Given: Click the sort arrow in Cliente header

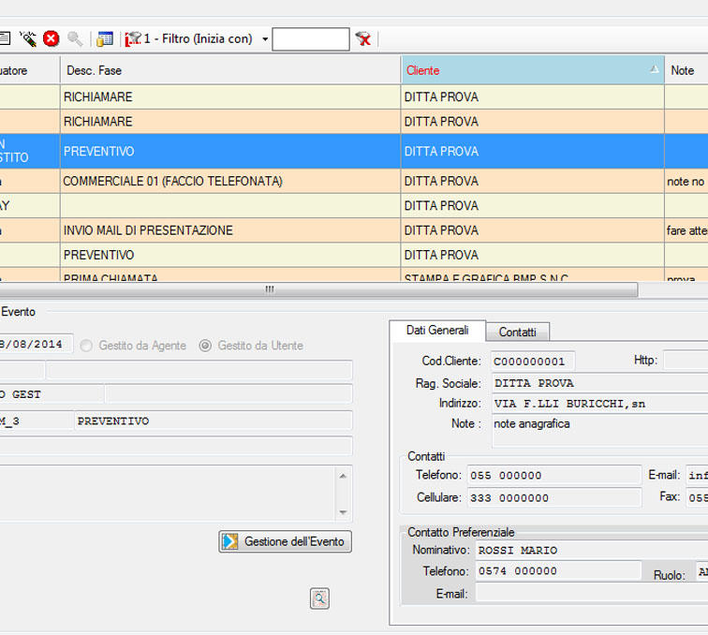Looking at the screenshot, I should click(654, 69).
